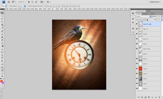Open the Screen blend mode dropdown
Image resolution: width=163 pixels, height=99 pixels.
pyautogui.click(x=143, y=16)
